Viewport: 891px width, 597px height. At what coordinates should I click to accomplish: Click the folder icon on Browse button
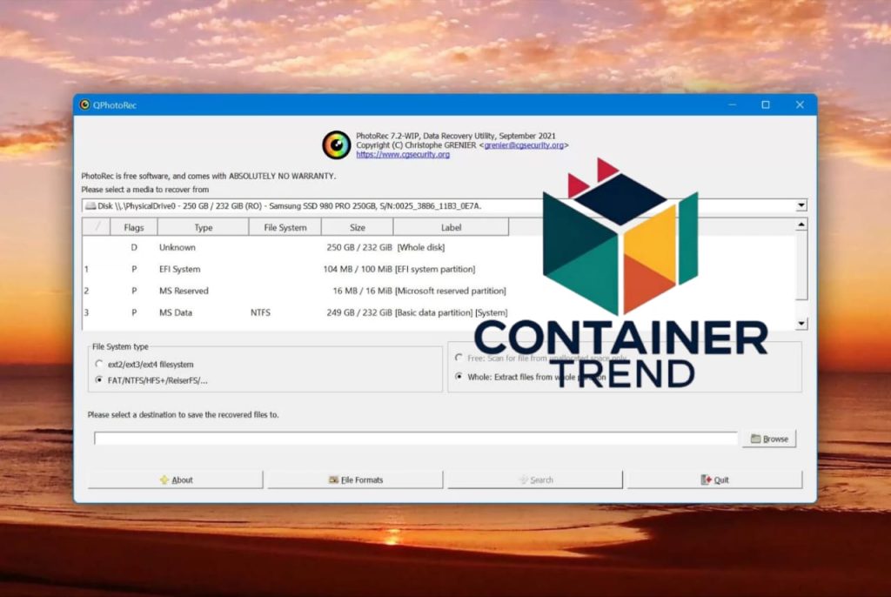point(756,439)
